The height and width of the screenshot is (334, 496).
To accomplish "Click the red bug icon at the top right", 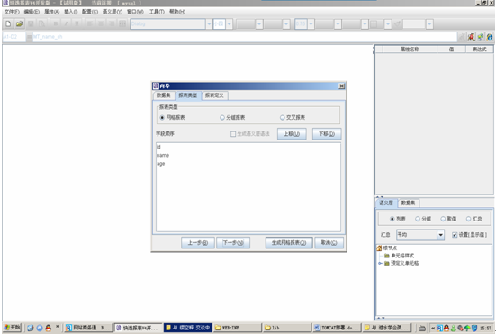I will click(471, 37).
